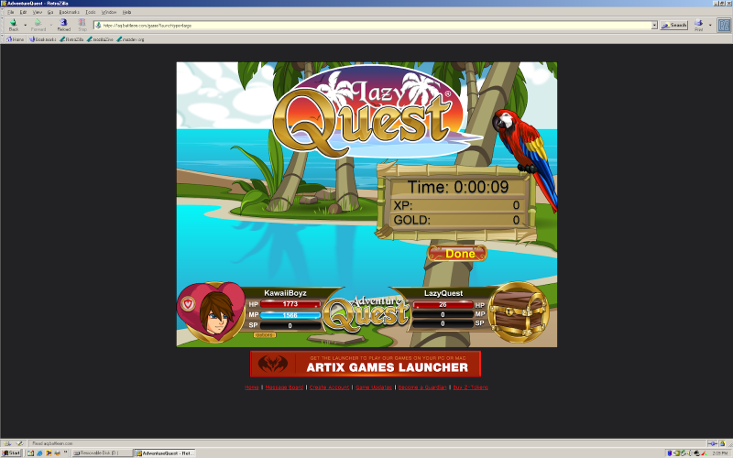
Task: Open the URL history dropdown arrow
Action: coord(654,26)
